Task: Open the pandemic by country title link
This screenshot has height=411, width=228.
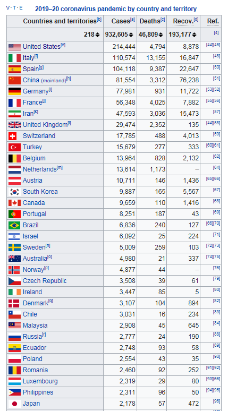Action: coord(116,9)
